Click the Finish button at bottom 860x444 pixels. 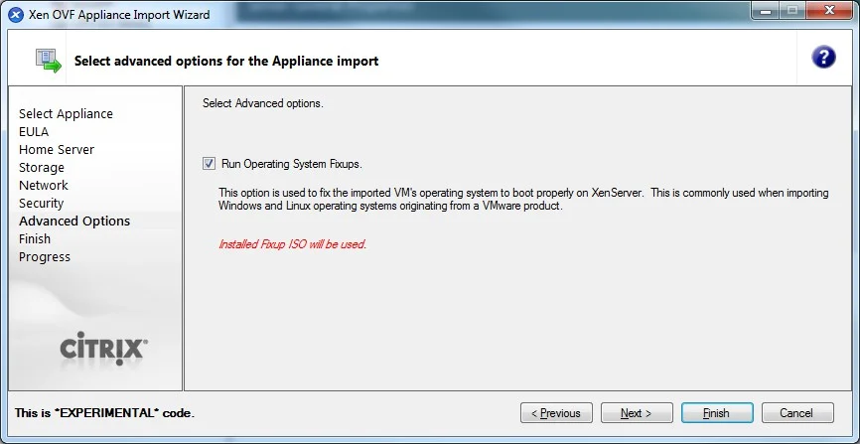click(x=717, y=413)
